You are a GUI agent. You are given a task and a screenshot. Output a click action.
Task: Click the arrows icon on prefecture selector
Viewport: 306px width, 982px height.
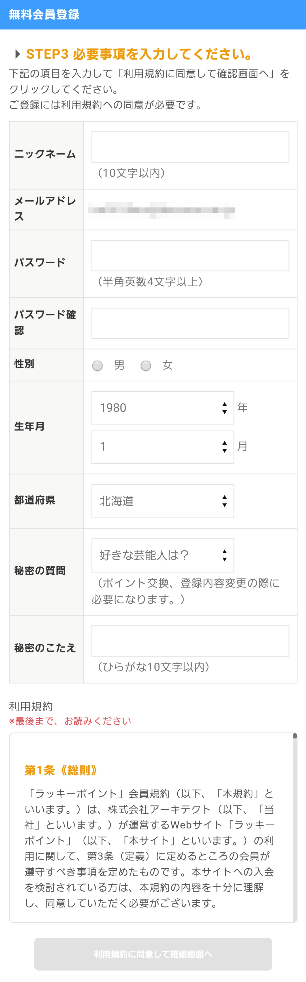tap(224, 501)
